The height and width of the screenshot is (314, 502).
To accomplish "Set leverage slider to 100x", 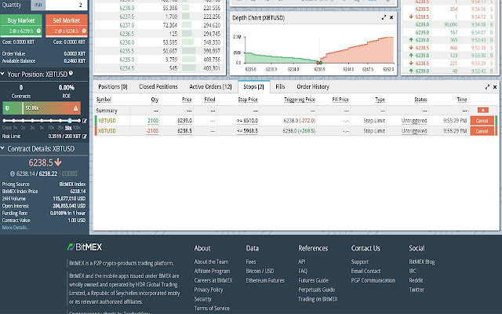I will click(x=79, y=121).
